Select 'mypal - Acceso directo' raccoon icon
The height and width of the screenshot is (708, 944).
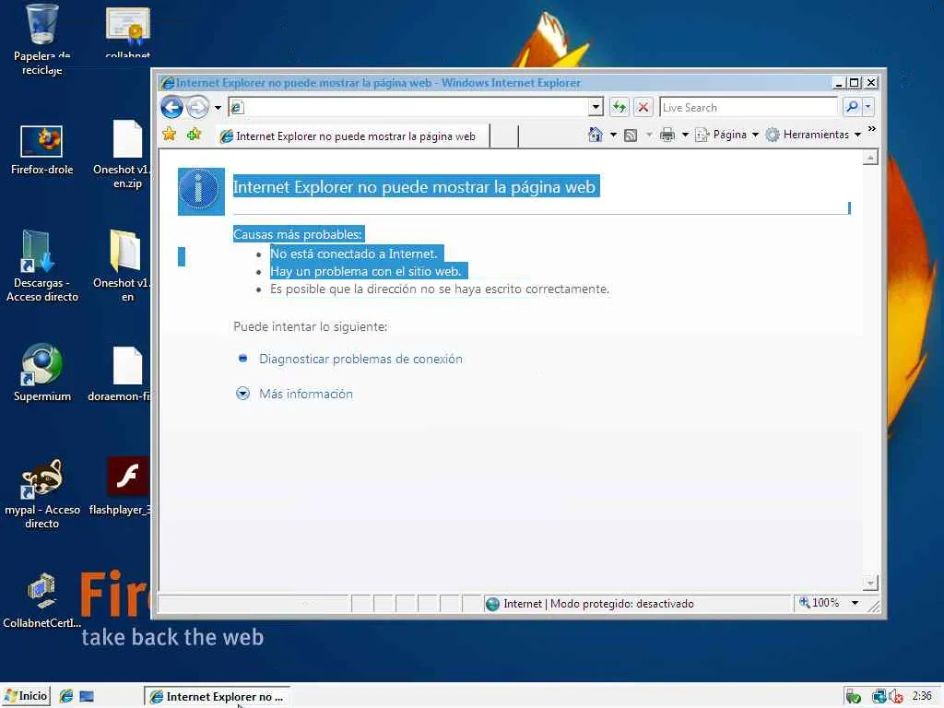pyautogui.click(x=42, y=494)
